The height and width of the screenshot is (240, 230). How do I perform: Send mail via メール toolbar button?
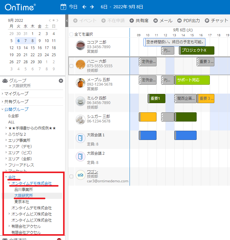pyautogui.click(x=163, y=21)
